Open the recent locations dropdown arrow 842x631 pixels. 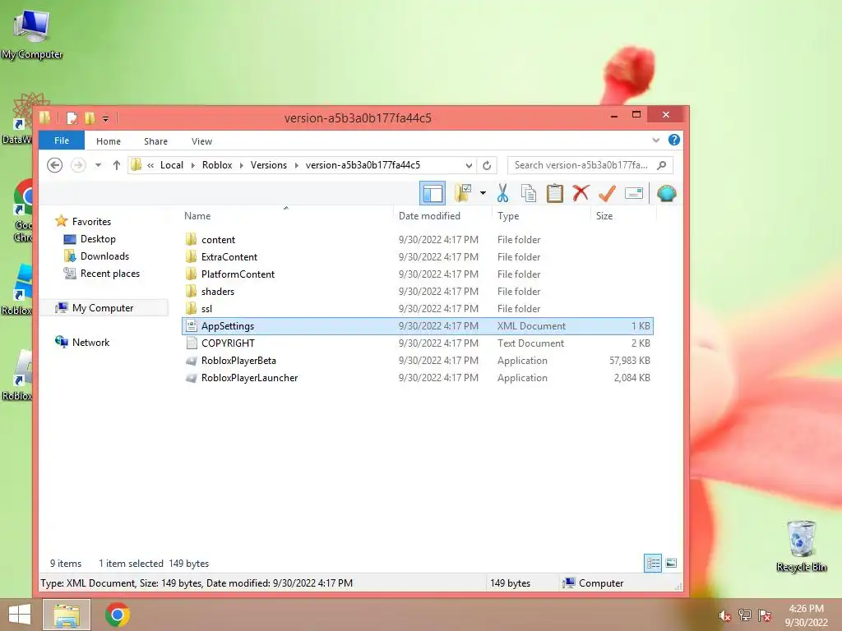98,165
